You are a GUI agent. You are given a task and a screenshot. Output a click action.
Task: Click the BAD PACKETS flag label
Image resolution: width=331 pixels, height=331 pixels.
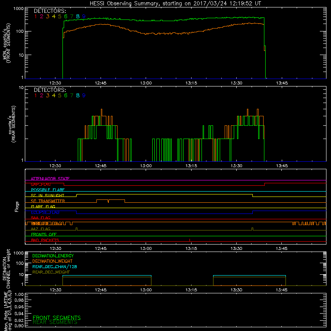click(x=45, y=240)
